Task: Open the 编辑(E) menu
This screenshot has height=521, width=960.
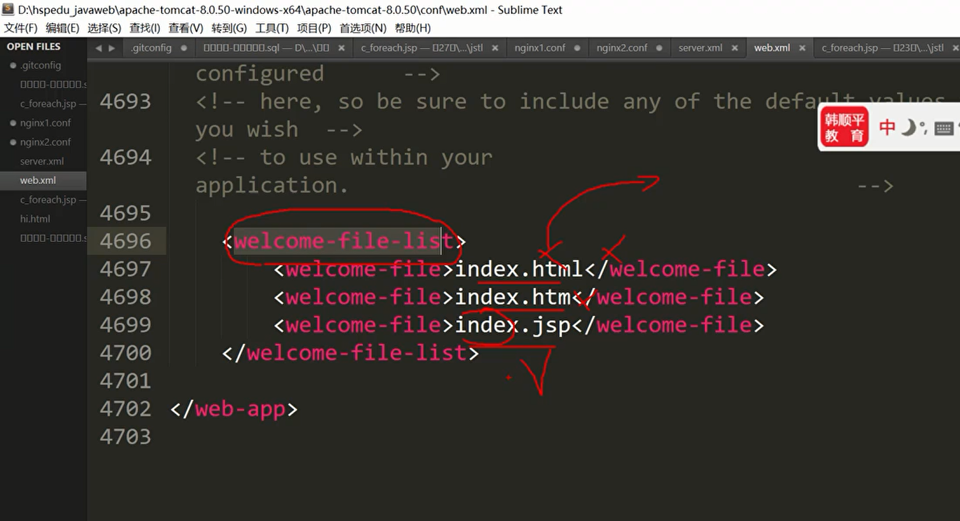Action: (x=62, y=28)
